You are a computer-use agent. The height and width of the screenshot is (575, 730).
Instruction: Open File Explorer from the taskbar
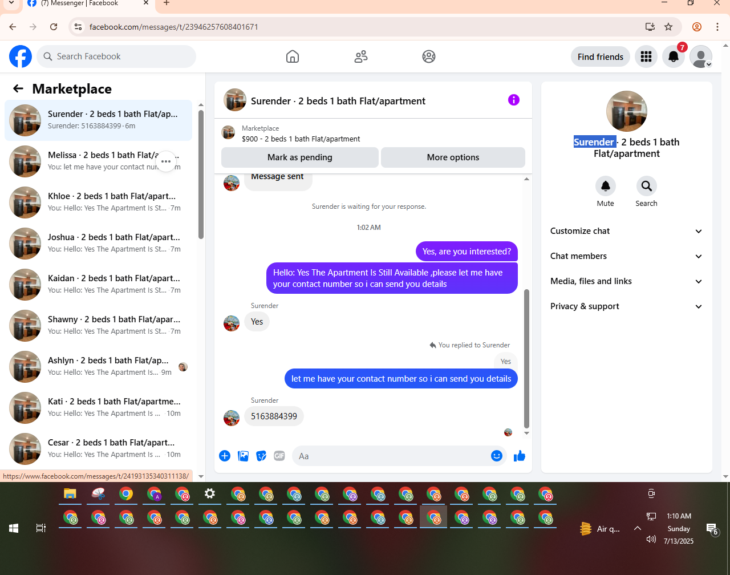click(70, 494)
